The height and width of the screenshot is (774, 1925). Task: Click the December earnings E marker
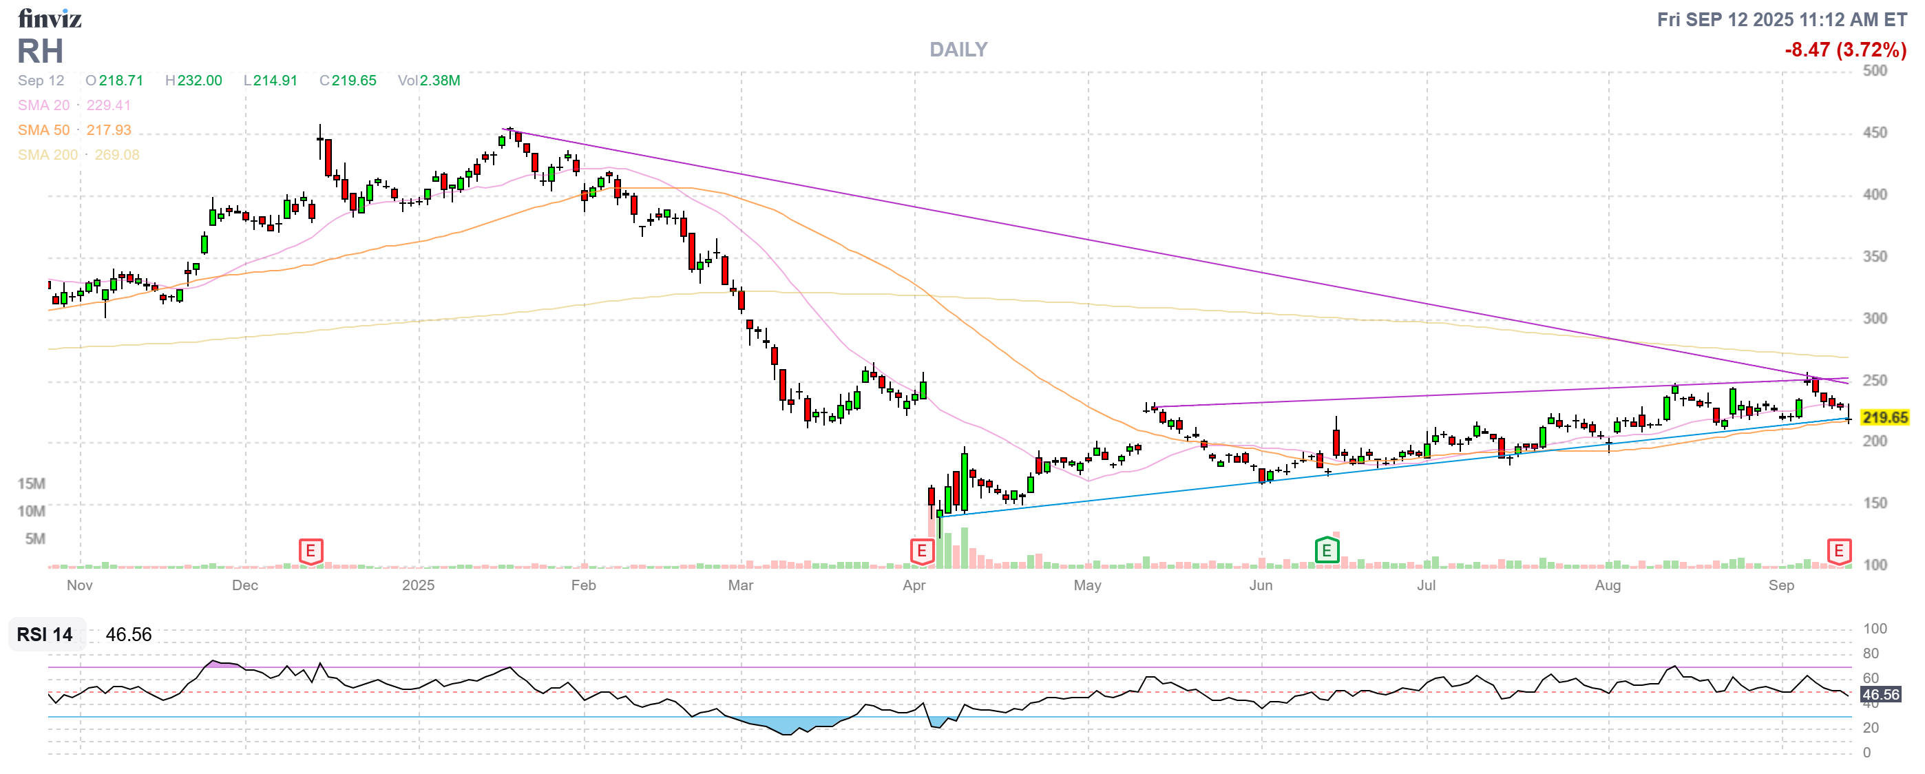click(x=310, y=552)
